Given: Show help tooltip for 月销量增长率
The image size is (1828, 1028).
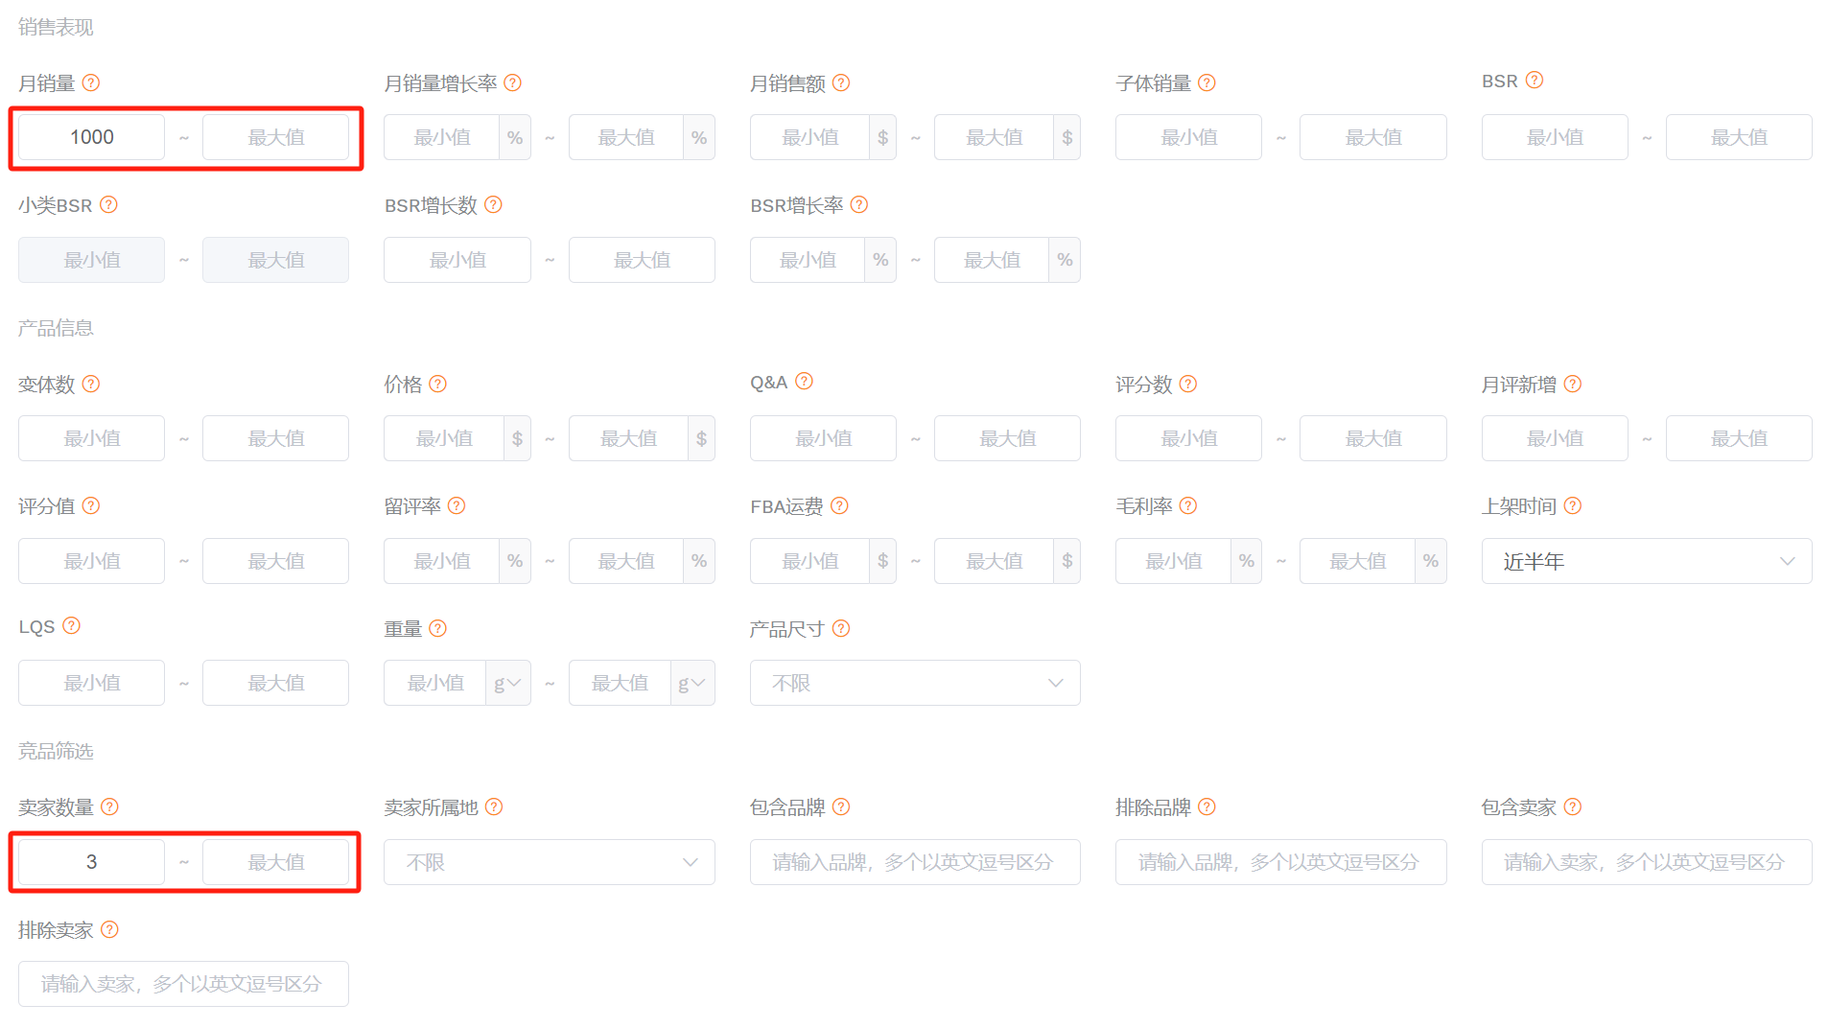Looking at the screenshot, I should [x=513, y=82].
